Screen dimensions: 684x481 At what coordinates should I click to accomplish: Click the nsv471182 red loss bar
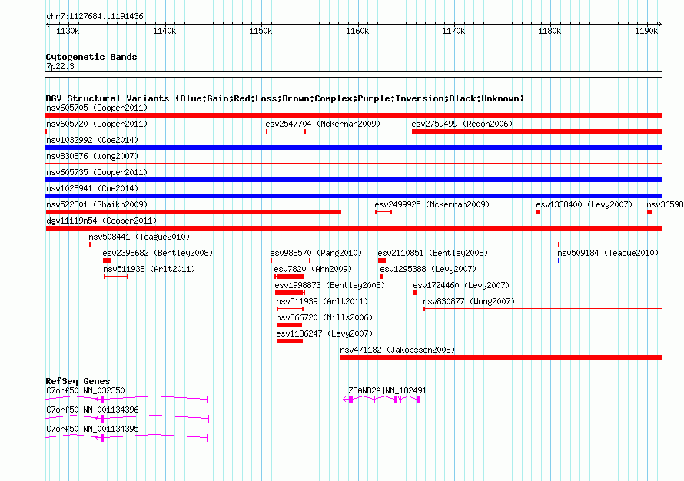pos(501,357)
